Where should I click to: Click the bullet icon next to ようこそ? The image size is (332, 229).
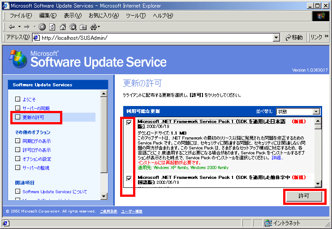[x=18, y=99]
